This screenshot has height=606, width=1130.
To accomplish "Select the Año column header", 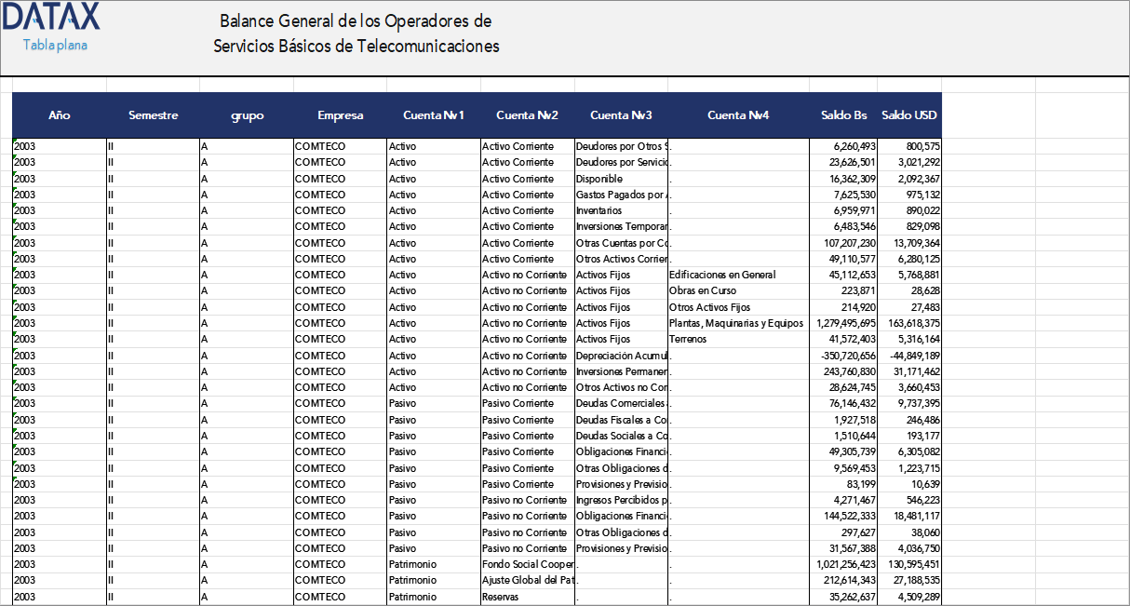I will [60, 115].
